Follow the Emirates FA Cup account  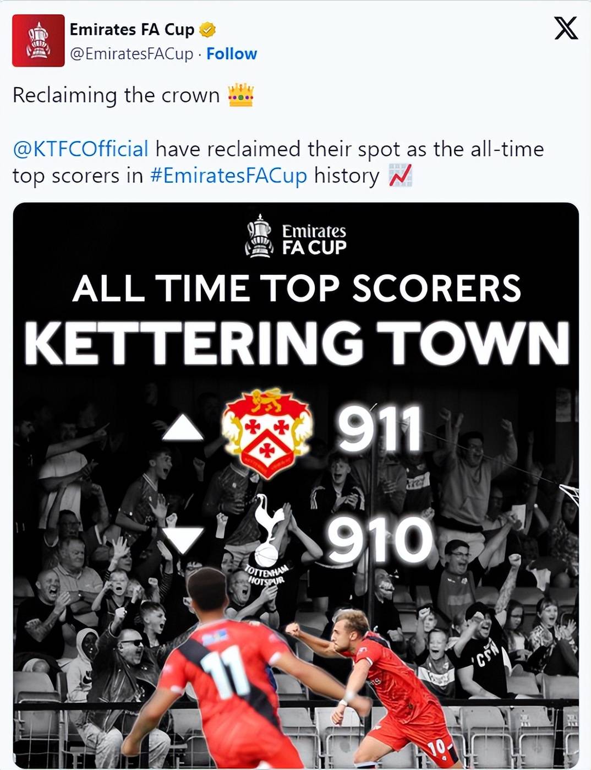click(x=232, y=54)
